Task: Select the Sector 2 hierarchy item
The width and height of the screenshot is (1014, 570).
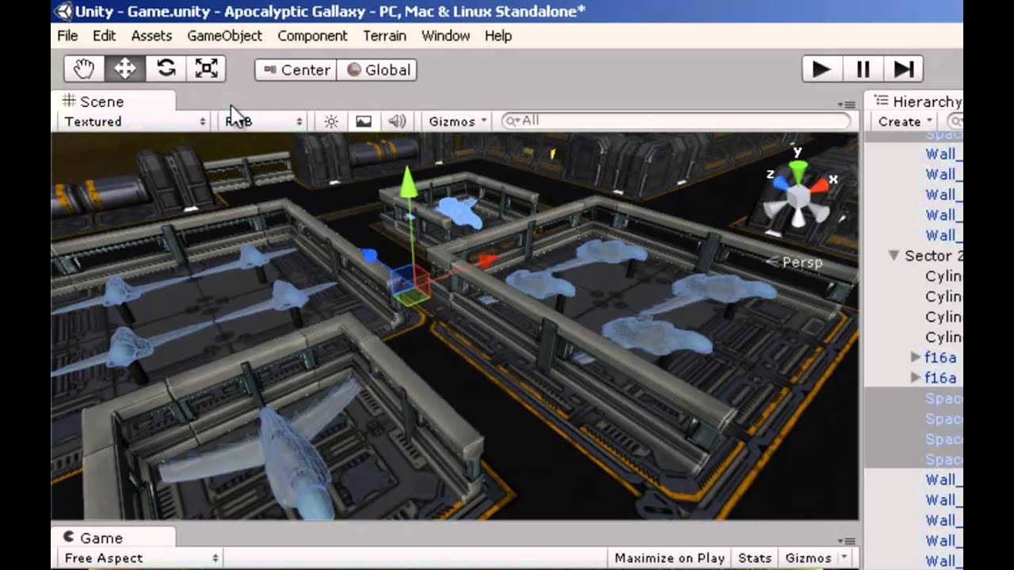Action: [x=933, y=256]
